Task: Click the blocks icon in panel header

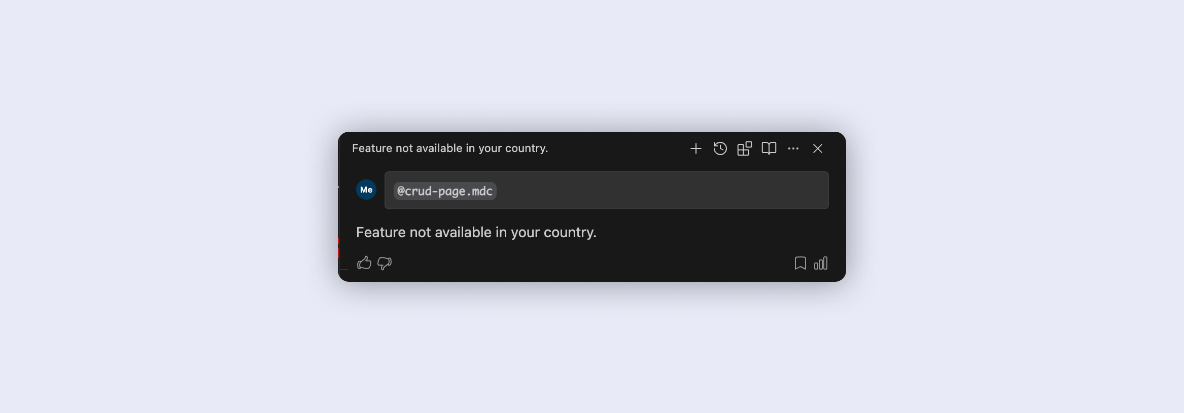Action: (x=744, y=148)
